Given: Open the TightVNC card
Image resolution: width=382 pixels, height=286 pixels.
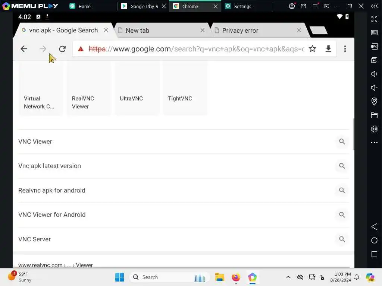Looking at the screenshot, I should coord(185,88).
